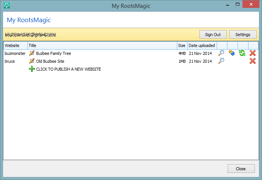Click the 4MB size value
This screenshot has height=180, width=262.
[x=182, y=53]
